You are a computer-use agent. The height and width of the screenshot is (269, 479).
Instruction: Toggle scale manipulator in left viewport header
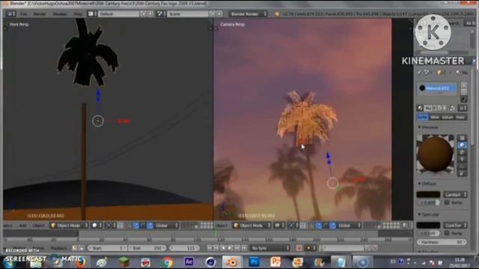[x=150, y=226]
